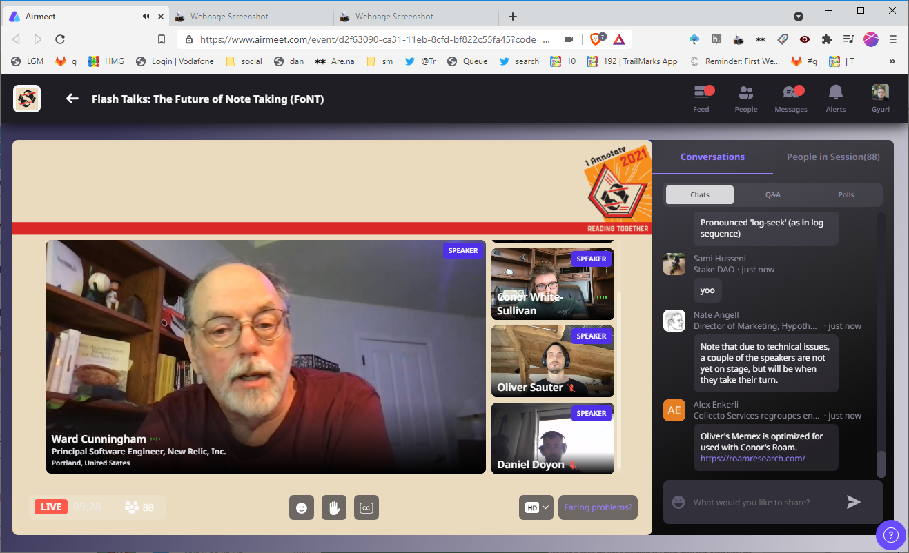909x553 pixels.
Task: Reload the Airmeet page
Action: [x=60, y=39]
